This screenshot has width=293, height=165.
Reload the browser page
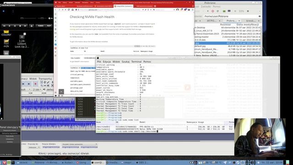tap(69, 10)
